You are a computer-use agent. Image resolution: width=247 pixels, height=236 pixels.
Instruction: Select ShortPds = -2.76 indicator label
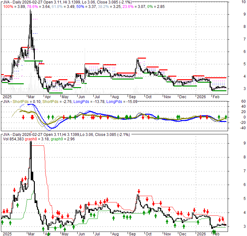click(57, 102)
